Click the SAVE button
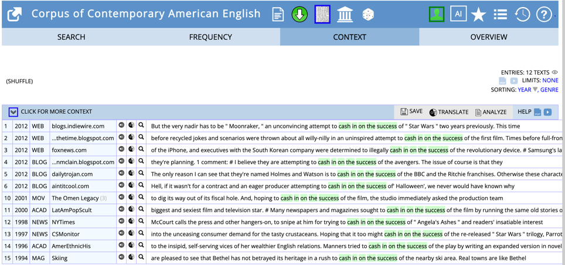 click(x=411, y=111)
